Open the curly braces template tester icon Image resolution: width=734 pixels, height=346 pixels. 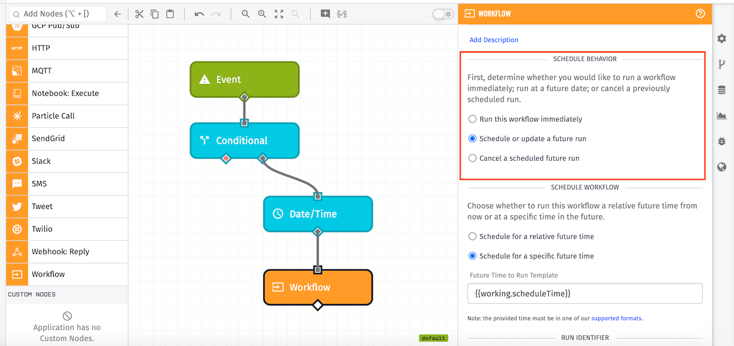pos(342,14)
